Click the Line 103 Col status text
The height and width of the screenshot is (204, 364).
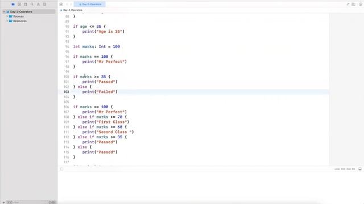pos(345,169)
